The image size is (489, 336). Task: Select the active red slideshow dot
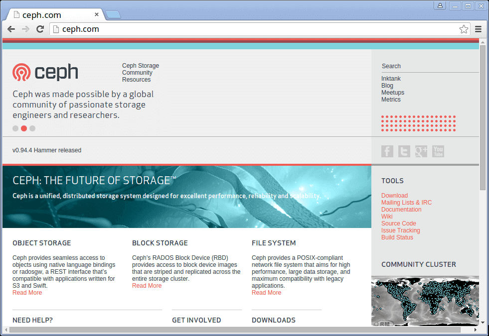tap(24, 128)
